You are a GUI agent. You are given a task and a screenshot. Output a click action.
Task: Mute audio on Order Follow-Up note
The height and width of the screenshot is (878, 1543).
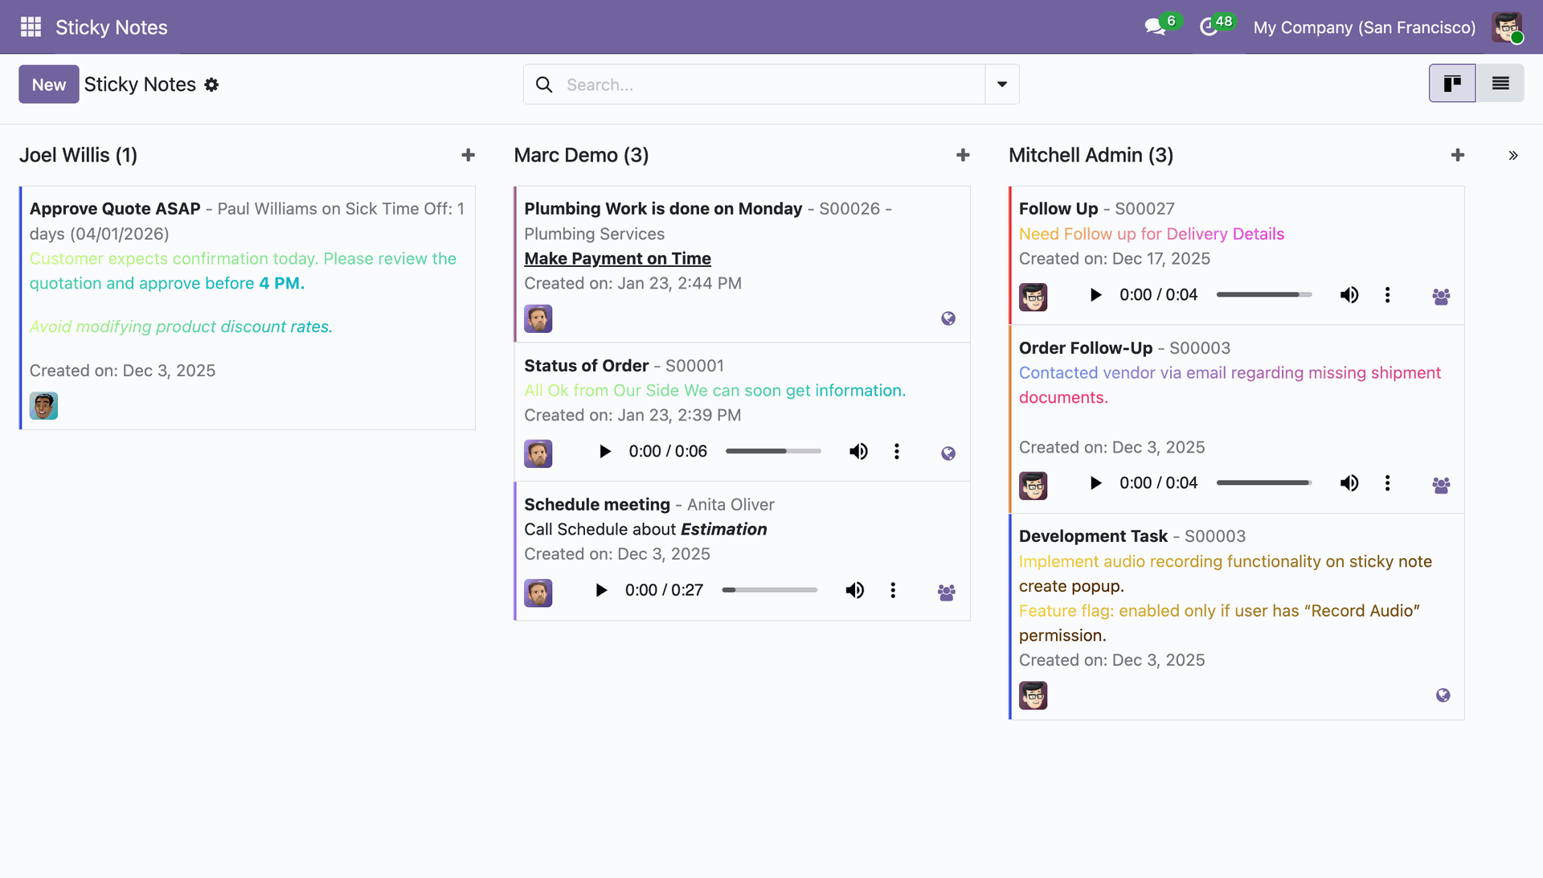1349,483
